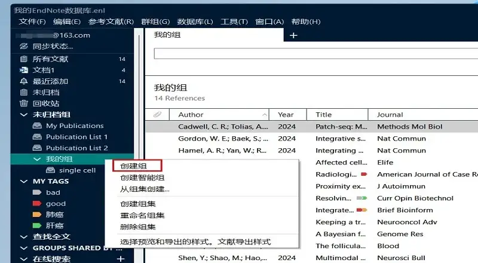Collapse the 查找全文 section
The width and height of the screenshot is (478, 263).
point(24,237)
